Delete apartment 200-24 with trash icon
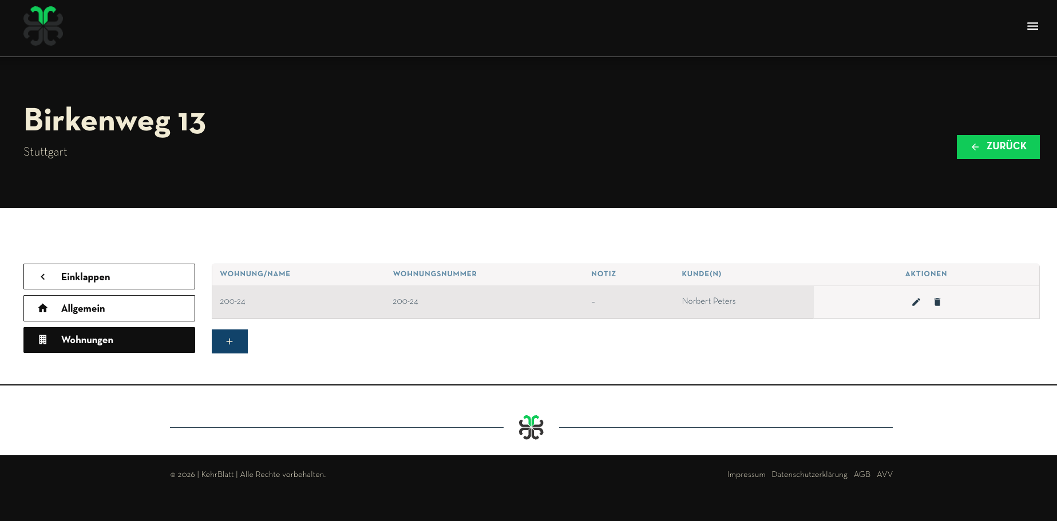Viewport: 1057px width, 521px height. click(x=937, y=302)
